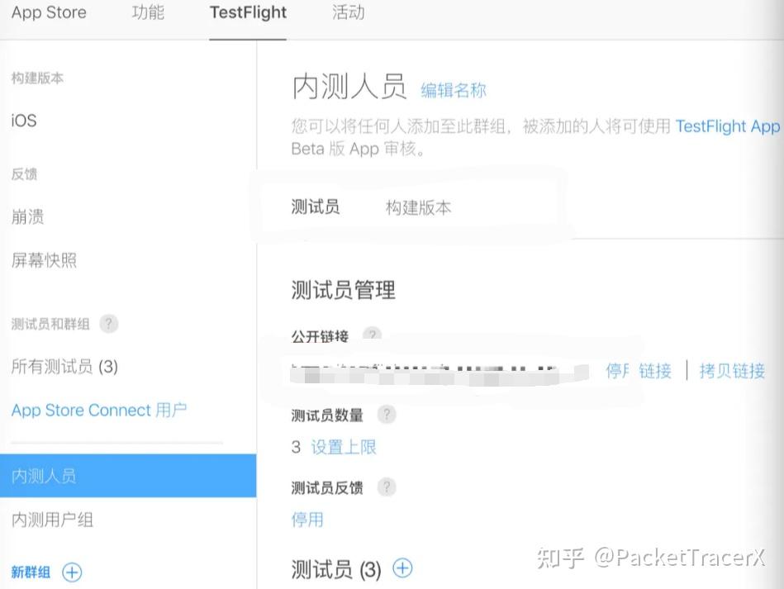Click 新群组 label
784x589 pixels.
31,572
